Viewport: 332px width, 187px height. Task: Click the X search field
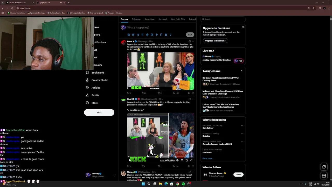click(223, 19)
